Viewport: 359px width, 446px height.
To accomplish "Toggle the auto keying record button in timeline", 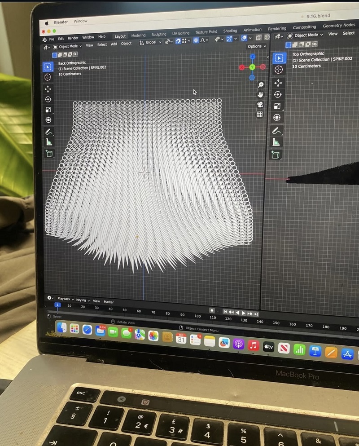I will (x=212, y=310).
